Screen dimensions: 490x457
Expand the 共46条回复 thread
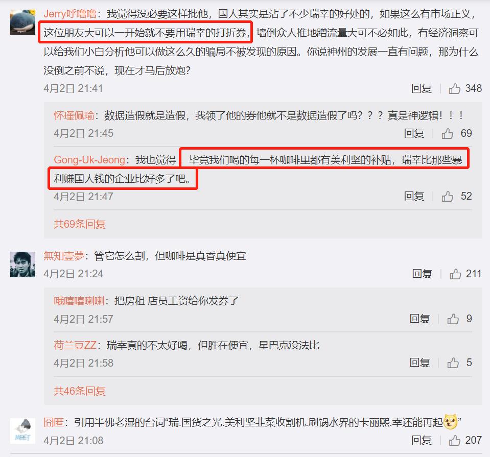pos(80,391)
